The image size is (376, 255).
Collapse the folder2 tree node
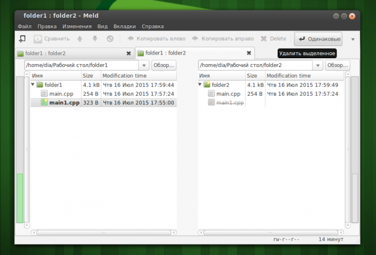pyautogui.click(x=200, y=85)
